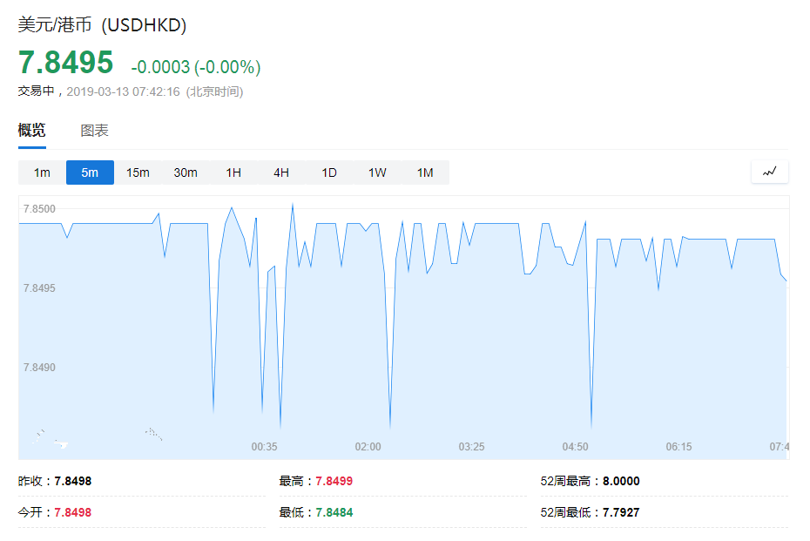Screen dimensions: 810x541
Task: Click the 7.8500 y-axis label
Action: 39,209
